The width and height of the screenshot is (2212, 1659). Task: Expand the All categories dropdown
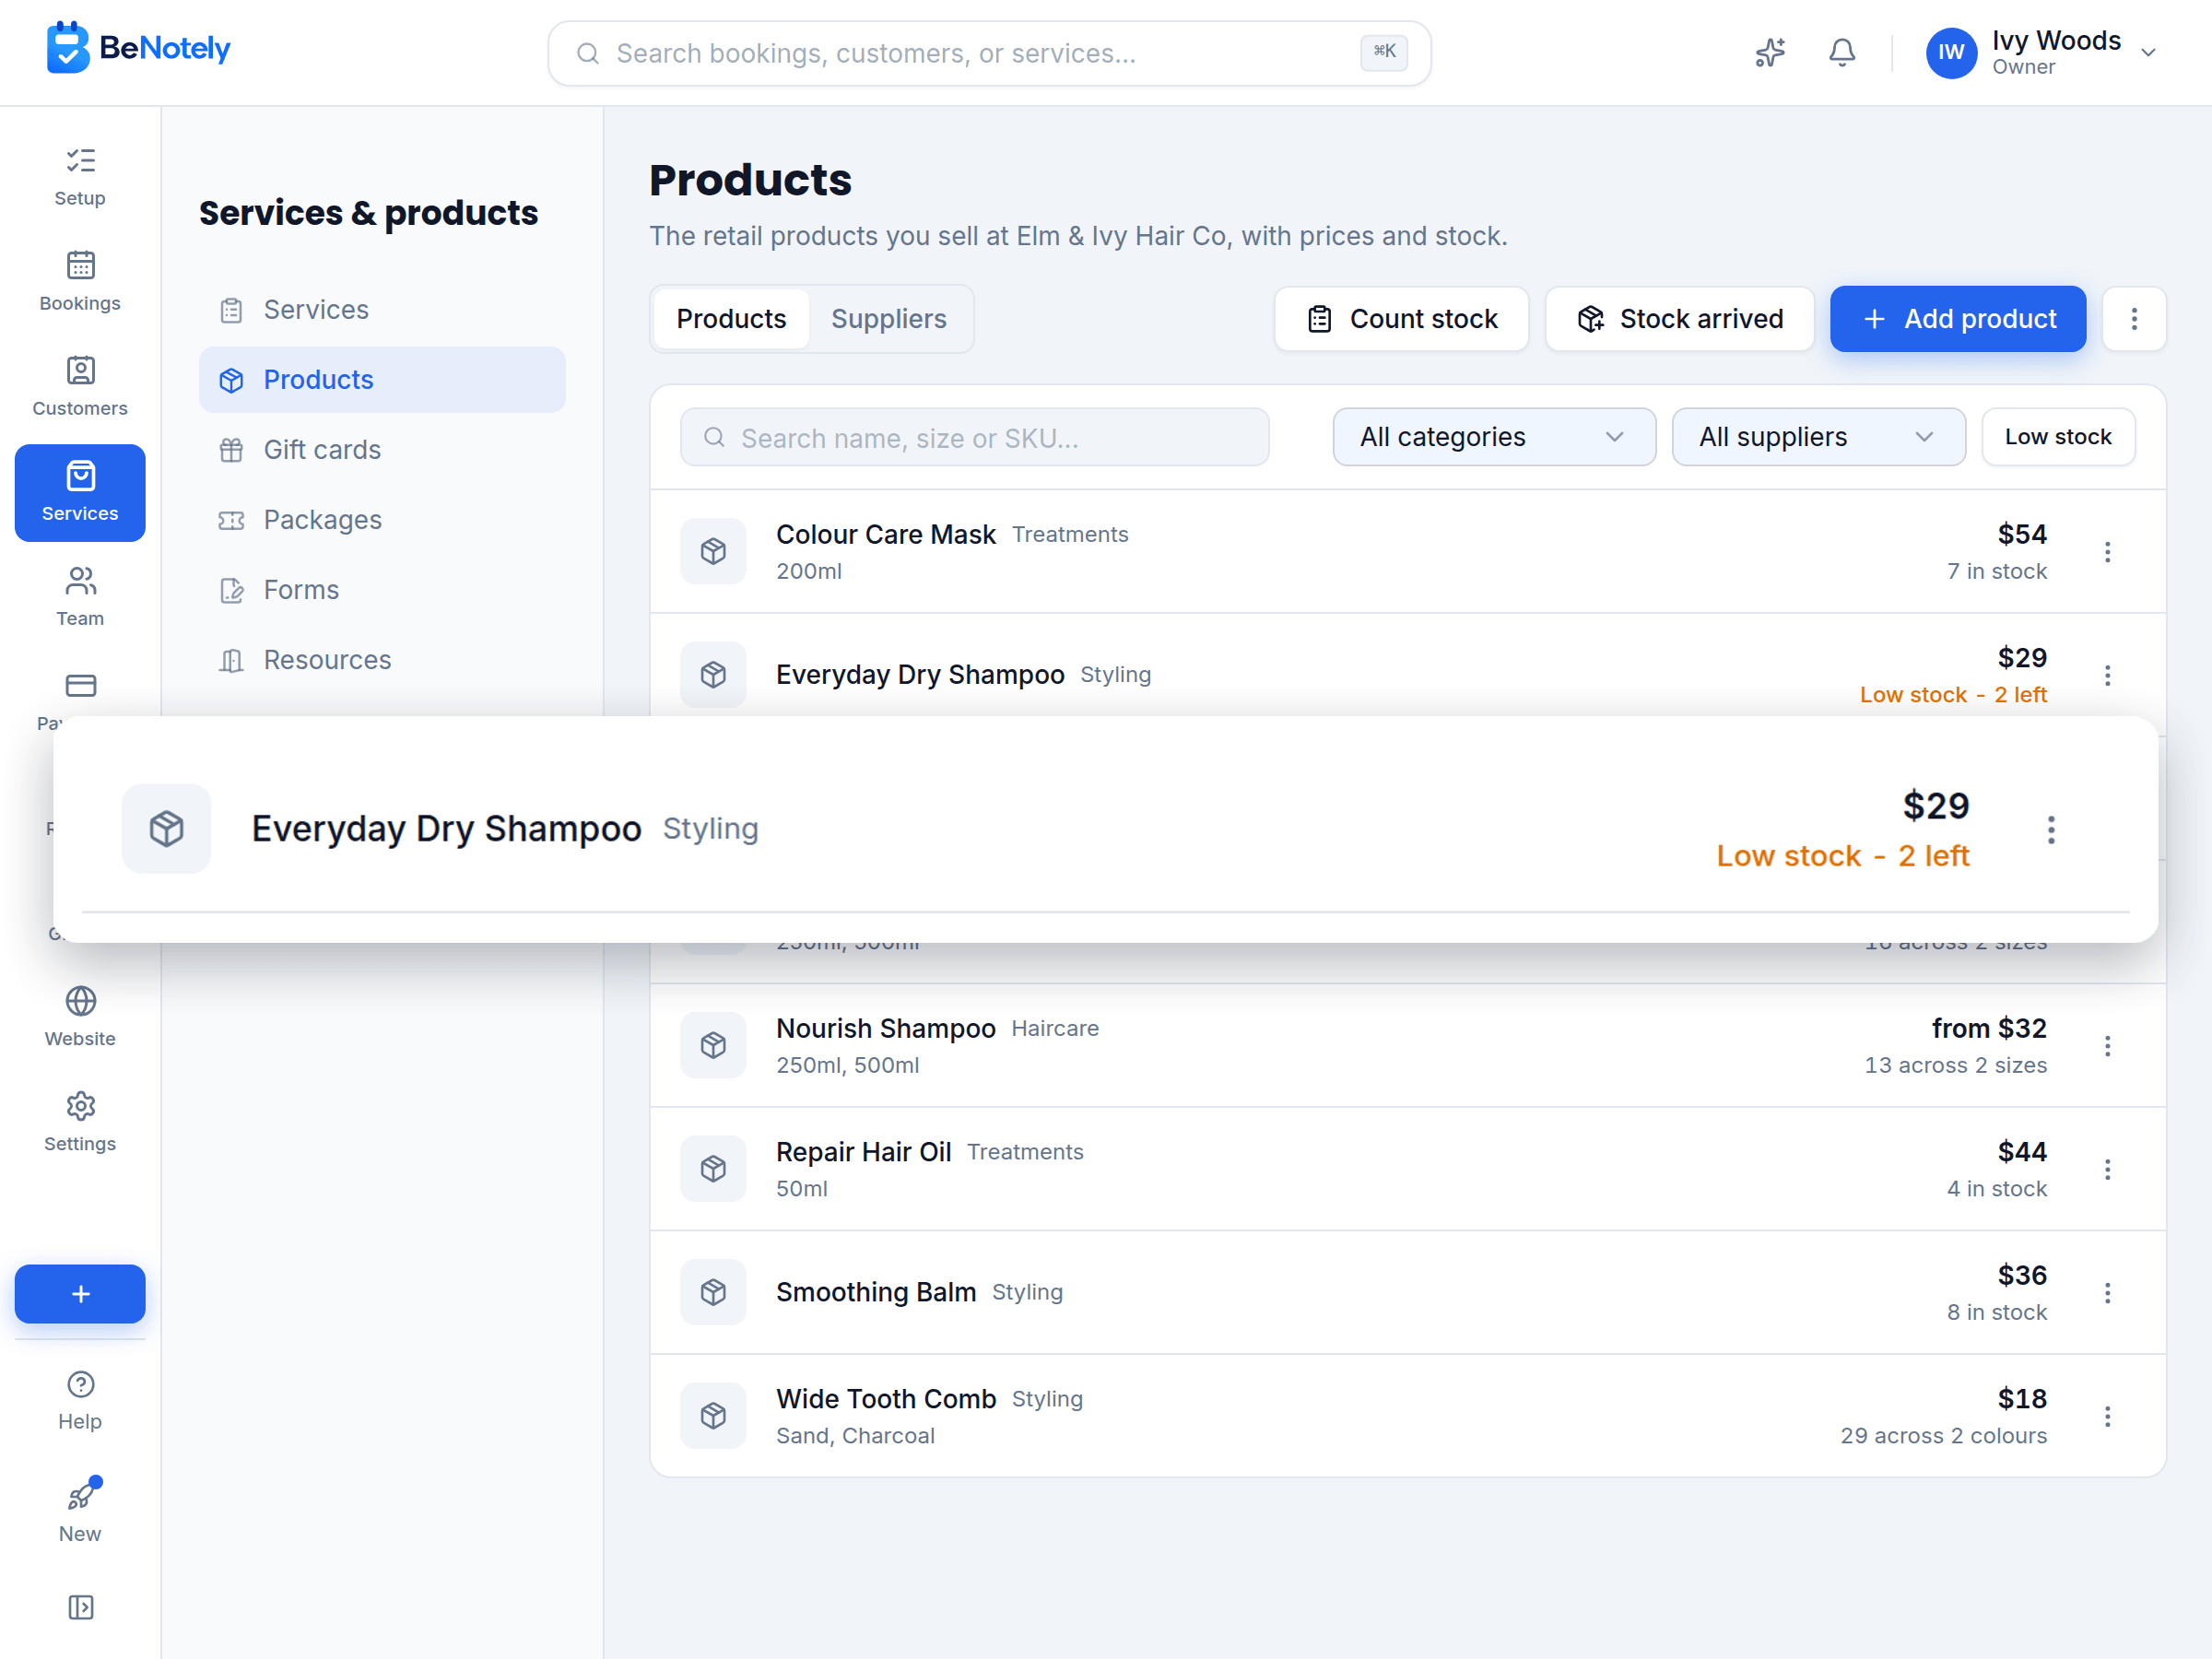click(1494, 437)
